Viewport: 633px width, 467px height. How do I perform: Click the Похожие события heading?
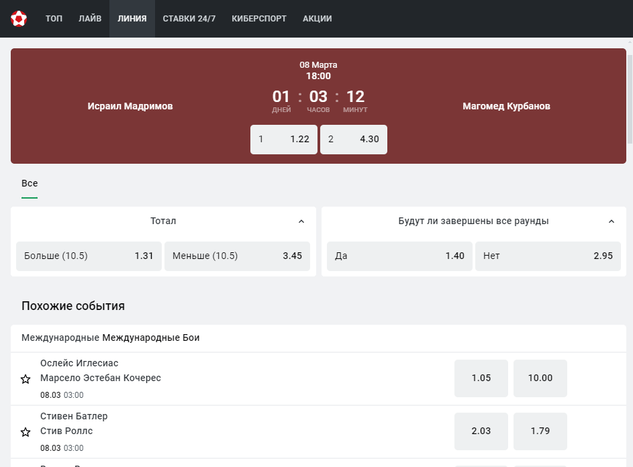73,306
